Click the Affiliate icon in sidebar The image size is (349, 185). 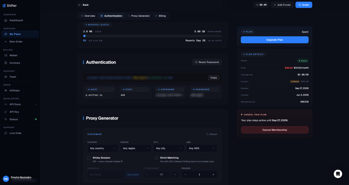6,90
